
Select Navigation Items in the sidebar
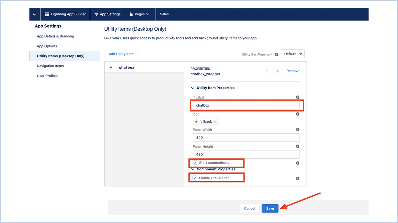pyautogui.click(x=50, y=66)
